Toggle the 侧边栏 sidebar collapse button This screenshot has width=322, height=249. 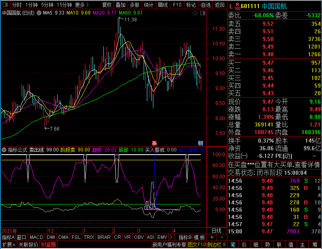[x=217, y=245]
